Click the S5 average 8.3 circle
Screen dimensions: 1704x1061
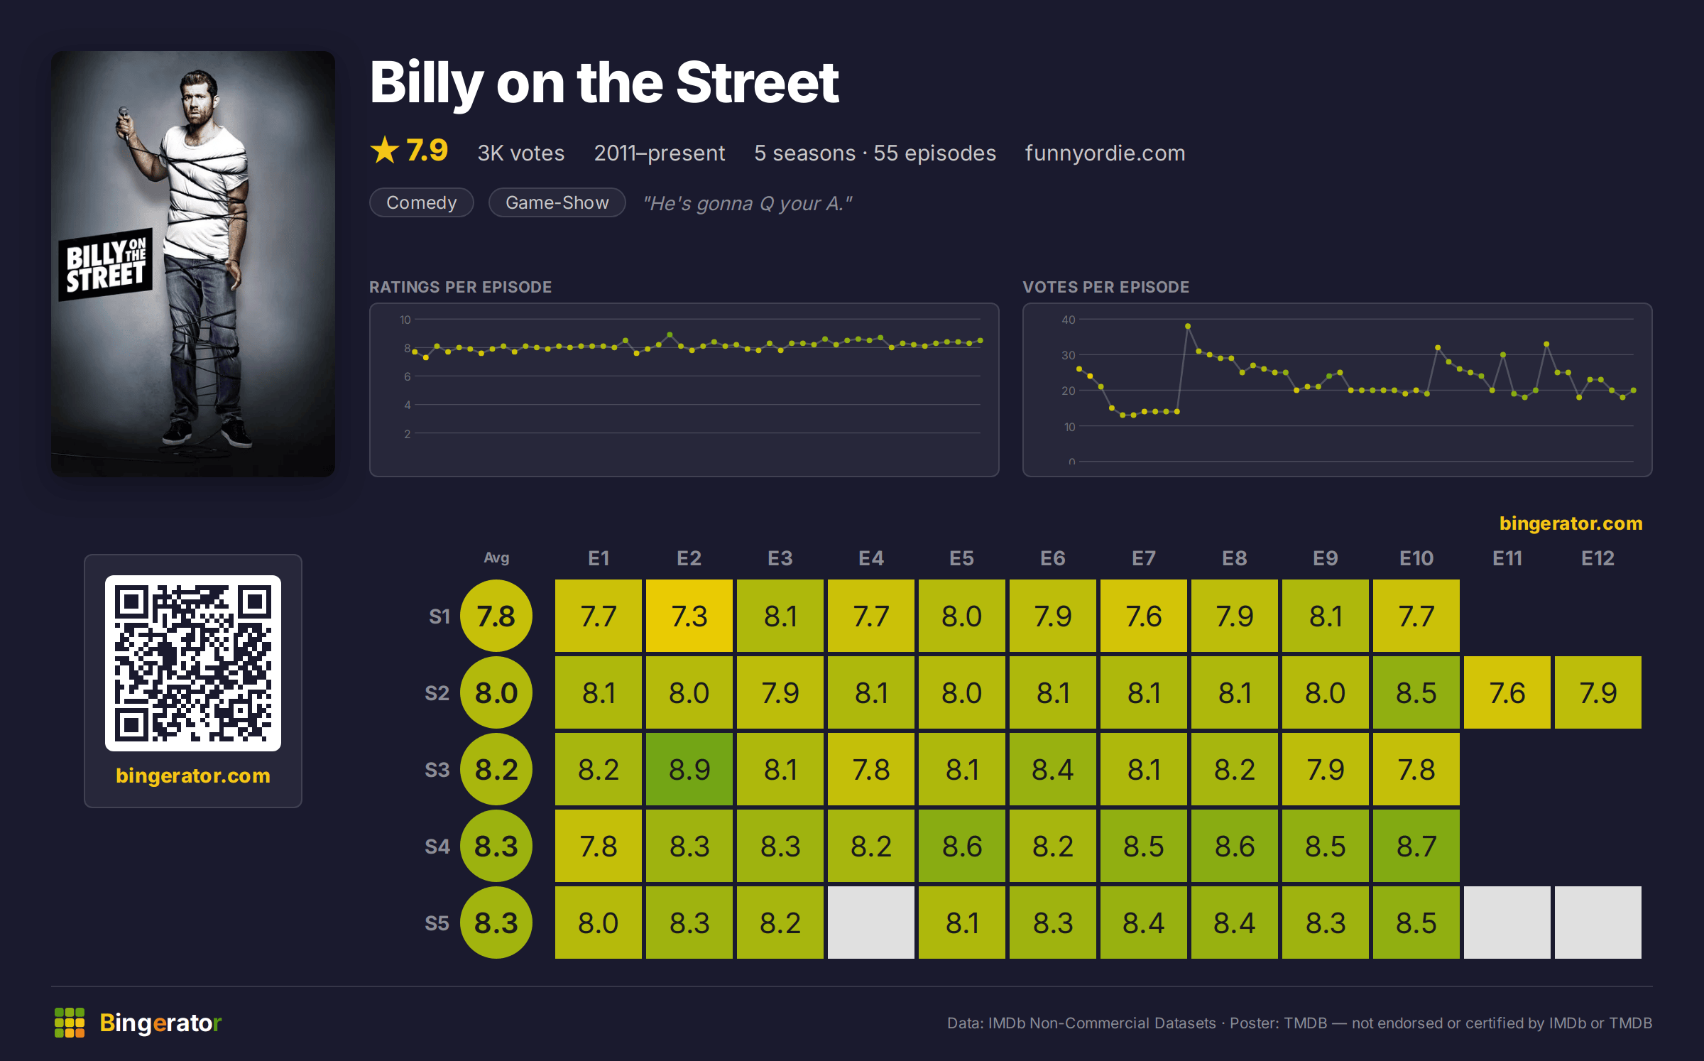[496, 923]
